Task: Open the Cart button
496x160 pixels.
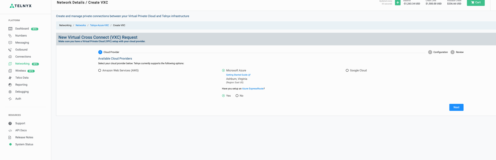Action: [x=476, y=3]
